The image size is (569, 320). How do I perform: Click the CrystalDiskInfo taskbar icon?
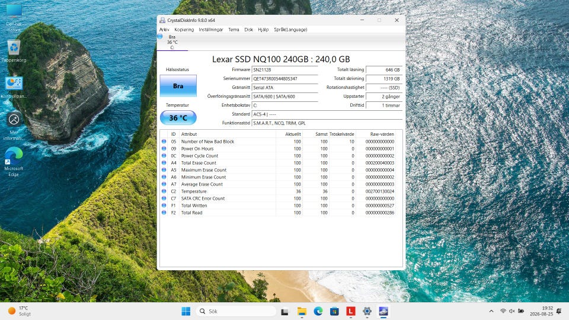pos(383,311)
